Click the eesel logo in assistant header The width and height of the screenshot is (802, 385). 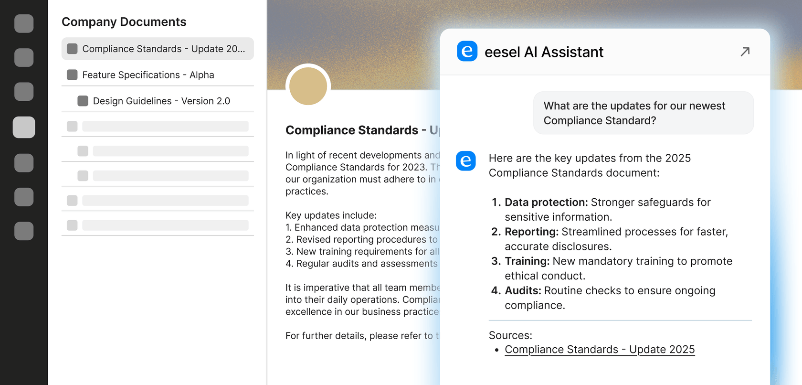click(467, 51)
